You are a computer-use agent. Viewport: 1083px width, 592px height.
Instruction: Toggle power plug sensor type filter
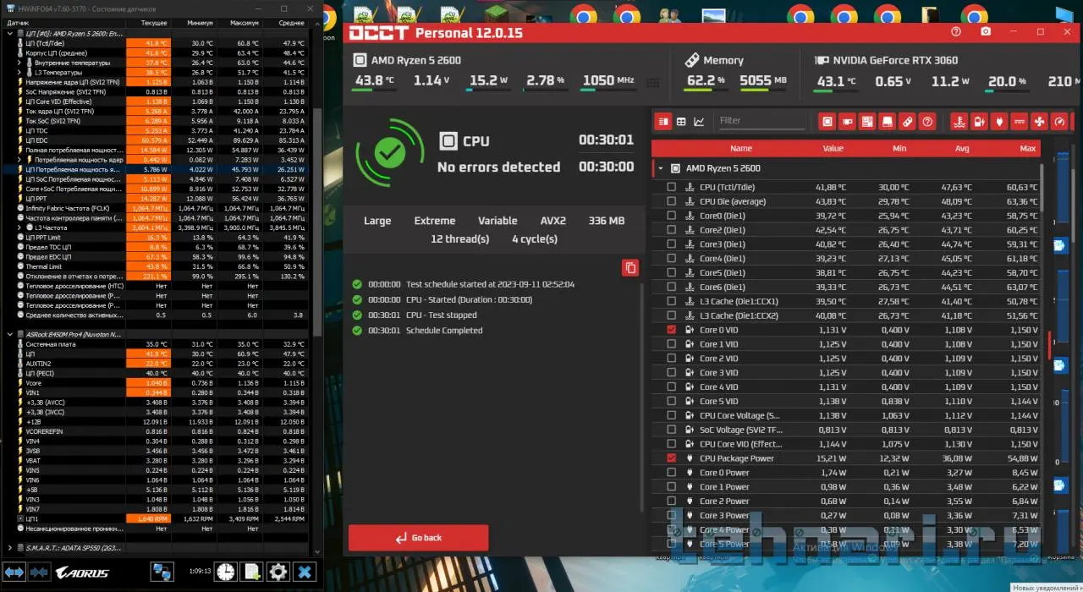point(999,122)
